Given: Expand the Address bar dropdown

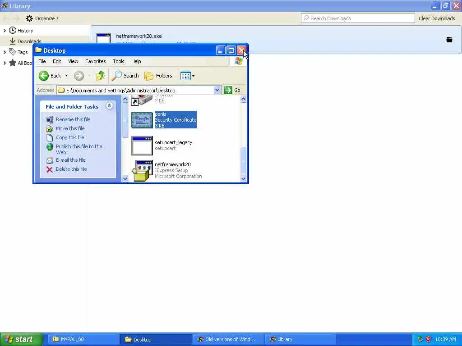Looking at the screenshot, I should click(x=217, y=90).
